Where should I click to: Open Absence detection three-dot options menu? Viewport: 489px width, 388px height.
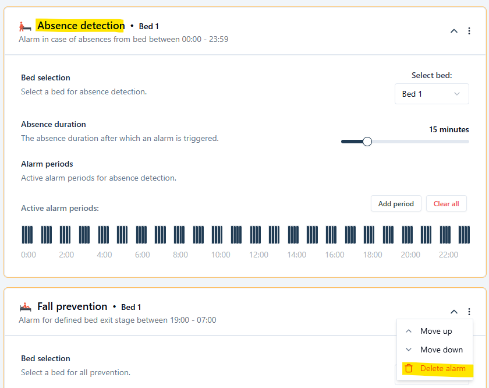pyautogui.click(x=469, y=31)
